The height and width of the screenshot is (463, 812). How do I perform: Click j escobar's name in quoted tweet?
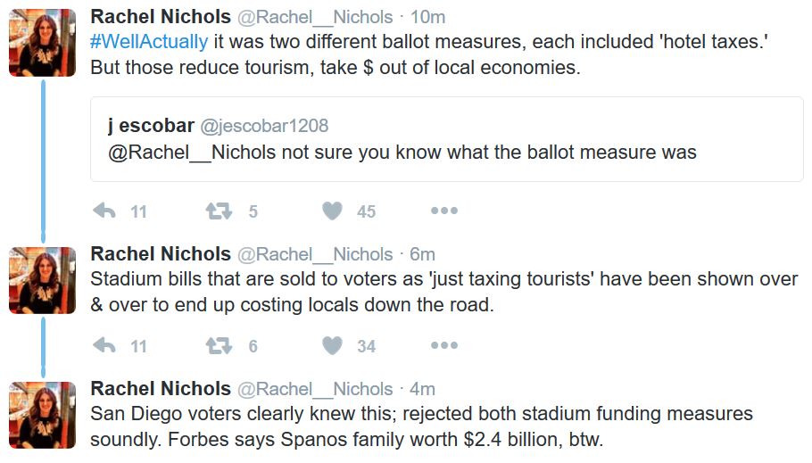pyautogui.click(x=151, y=125)
